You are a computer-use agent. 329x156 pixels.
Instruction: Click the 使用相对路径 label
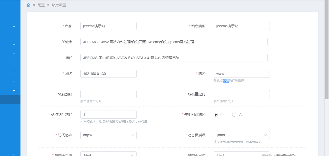(x=195, y=115)
